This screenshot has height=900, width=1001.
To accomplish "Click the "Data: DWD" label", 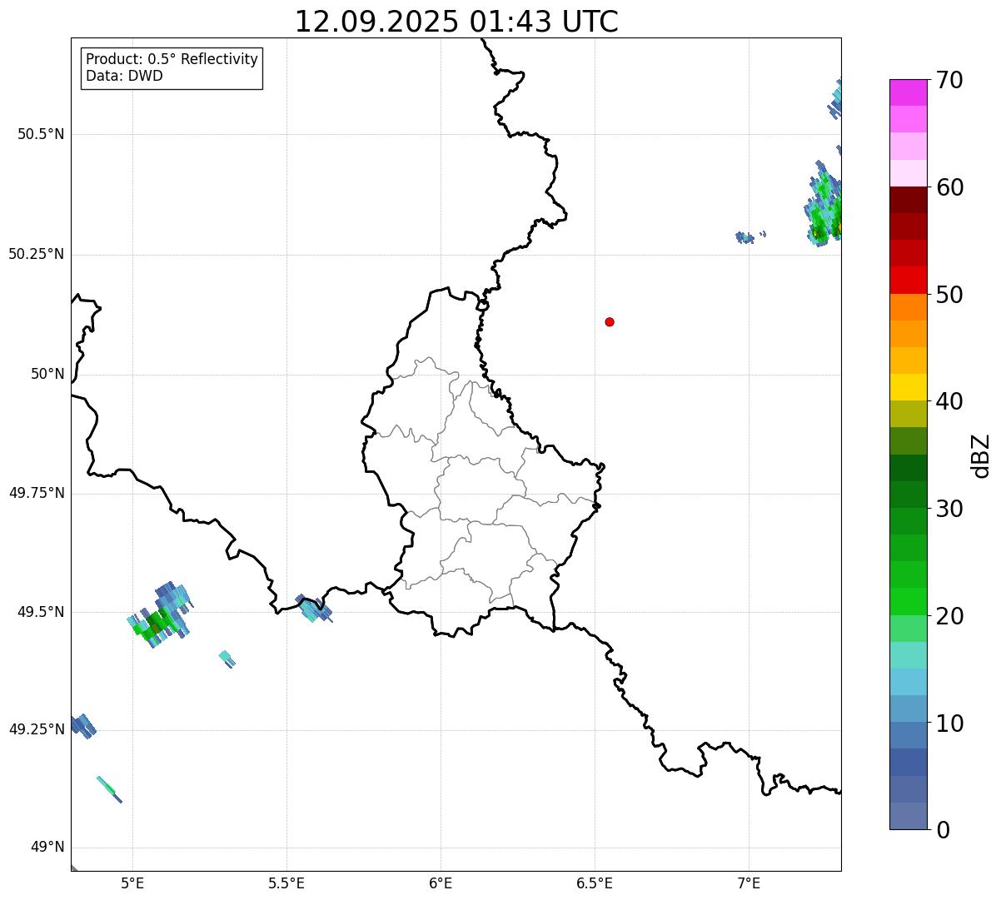I will [x=124, y=76].
